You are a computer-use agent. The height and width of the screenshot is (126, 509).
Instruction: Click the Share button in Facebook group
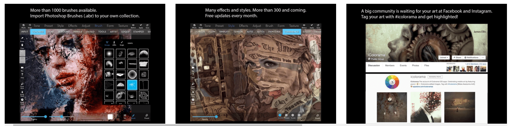coord(457,57)
